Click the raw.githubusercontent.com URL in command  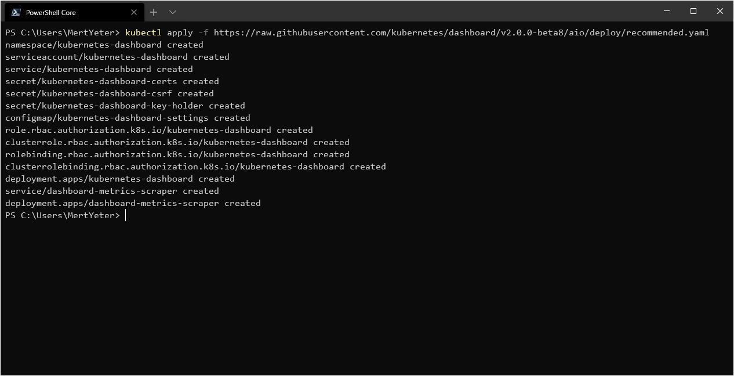[x=462, y=32]
